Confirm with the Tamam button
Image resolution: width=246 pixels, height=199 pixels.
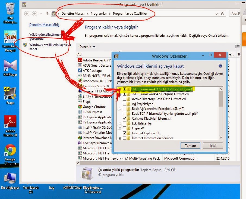click(x=190, y=146)
